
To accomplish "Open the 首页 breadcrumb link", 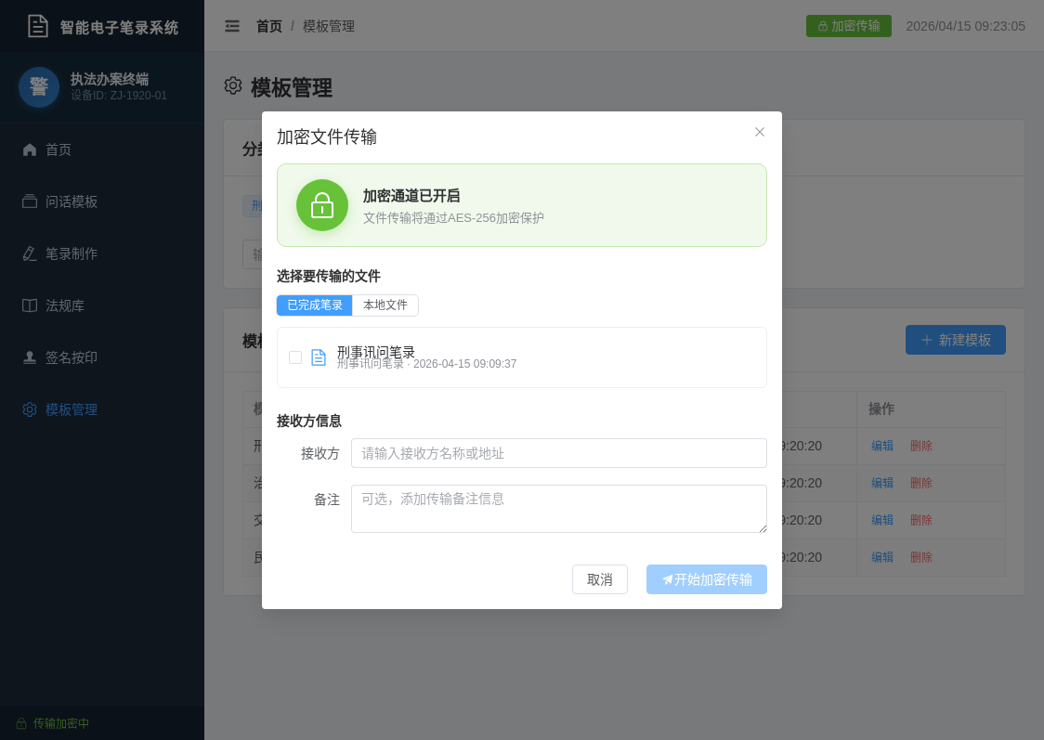I will tap(268, 26).
